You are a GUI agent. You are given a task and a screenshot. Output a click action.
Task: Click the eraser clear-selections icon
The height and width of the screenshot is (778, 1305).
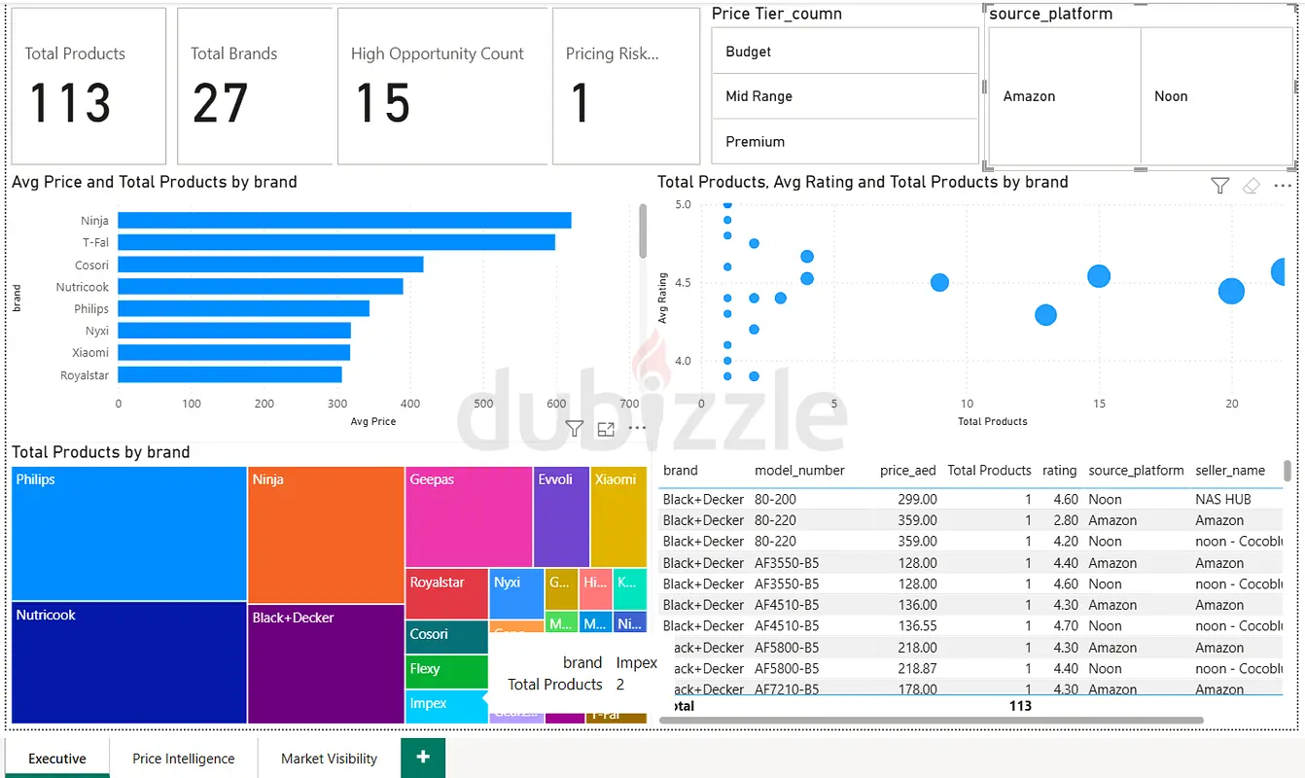[x=1252, y=186]
